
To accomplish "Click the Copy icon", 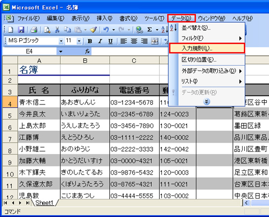I will pos(67,30).
